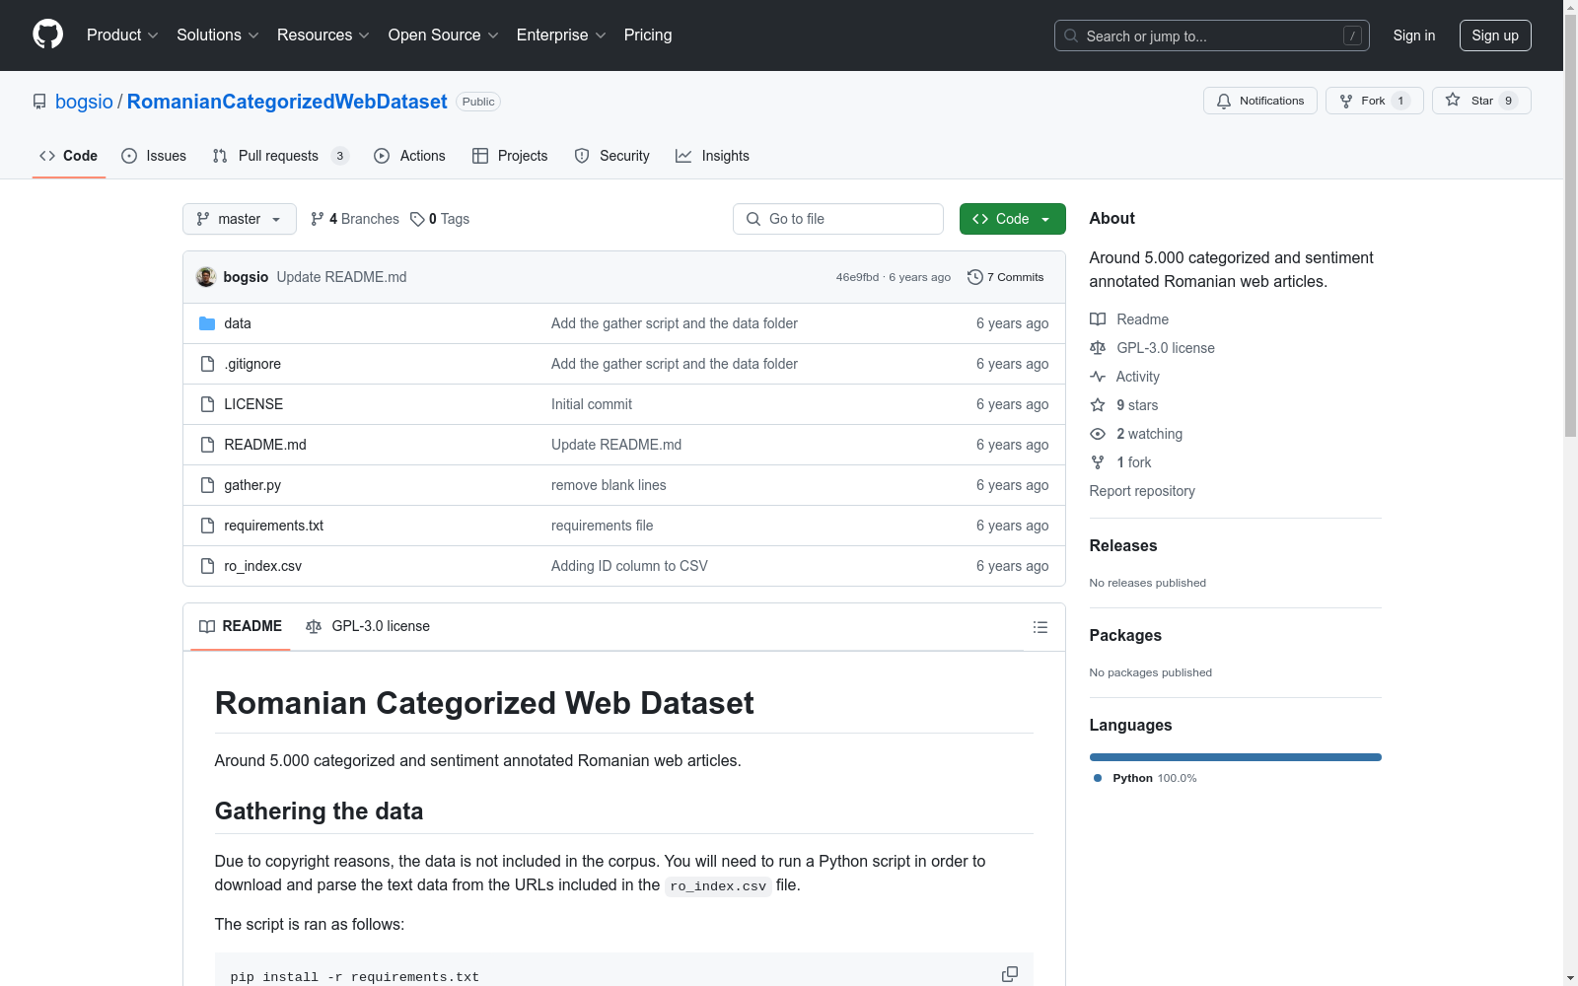
Task: Click the .gitignore file icon
Action: coord(207,364)
